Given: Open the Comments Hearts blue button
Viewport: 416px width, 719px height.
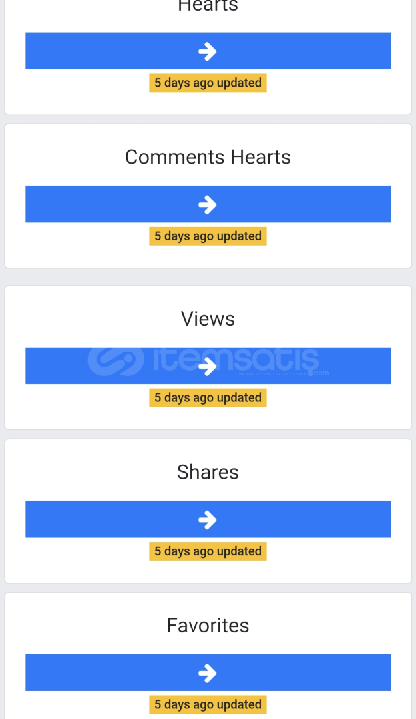Looking at the screenshot, I should [x=208, y=204].
